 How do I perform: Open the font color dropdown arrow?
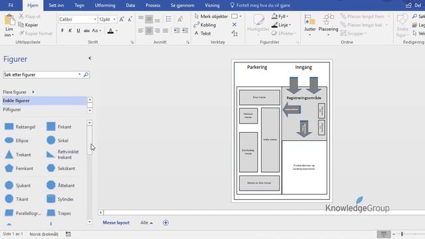(x=117, y=31)
